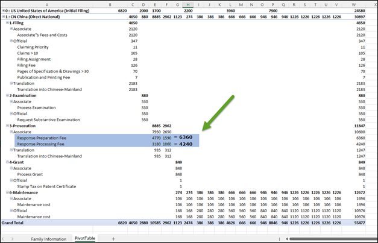Switch to the Family Information sheet tab
This screenshot has height=243, width=378.
coord(49,239)
